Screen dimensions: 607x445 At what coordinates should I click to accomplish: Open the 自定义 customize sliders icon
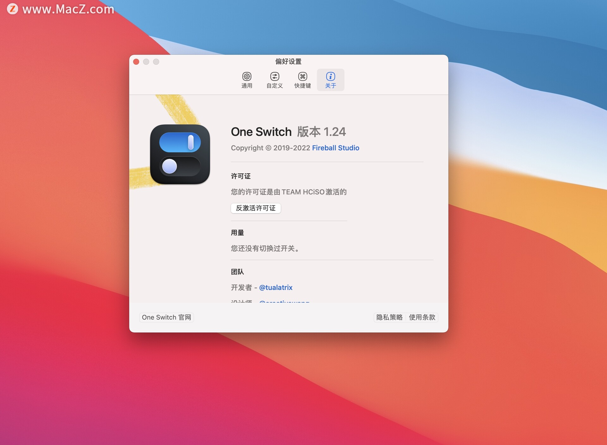[274, 76]
